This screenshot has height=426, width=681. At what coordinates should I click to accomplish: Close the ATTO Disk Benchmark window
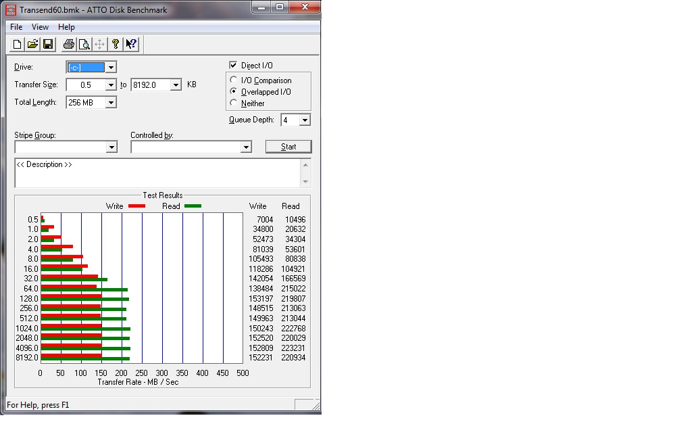click(x=305, y=7)
